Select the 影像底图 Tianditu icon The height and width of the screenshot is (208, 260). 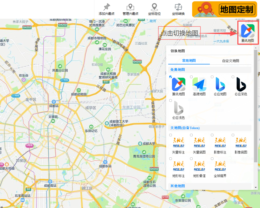point(241,142)
